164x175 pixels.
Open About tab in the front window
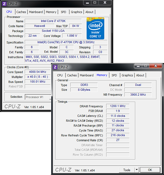(140, 75)
